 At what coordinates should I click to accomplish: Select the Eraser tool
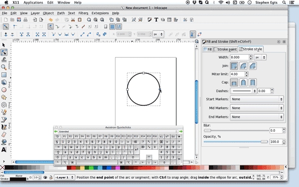4,135
